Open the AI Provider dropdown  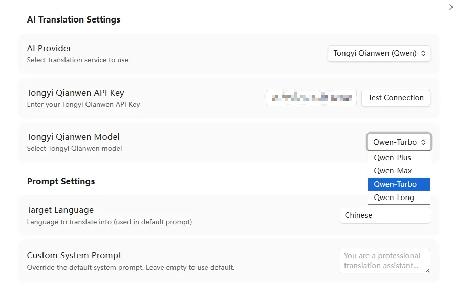379,53
